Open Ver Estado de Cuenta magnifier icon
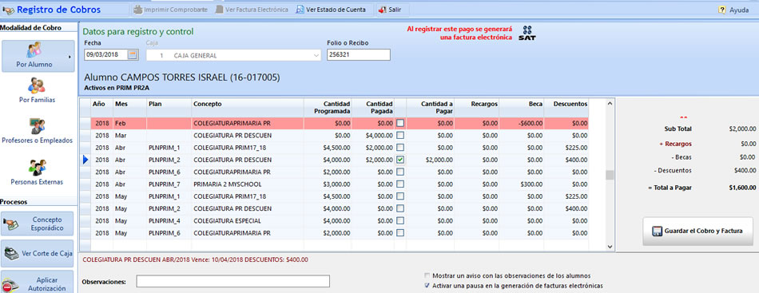Screen dimensions: 759x293 click(x=300, y=10)
